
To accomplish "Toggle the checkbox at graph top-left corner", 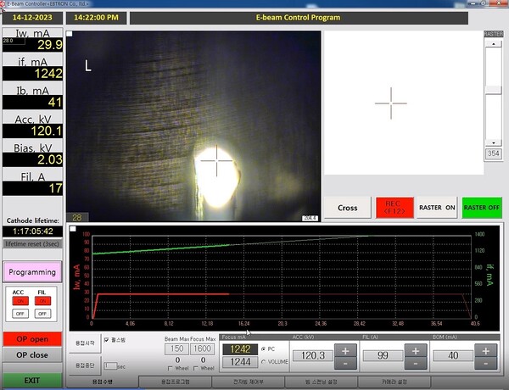I will tap(73, 229).
